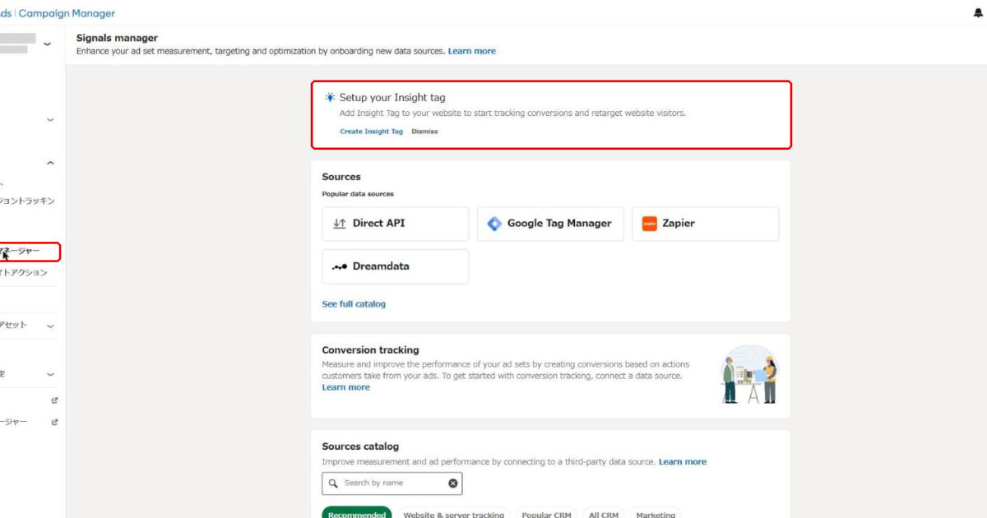Expand the collapsed sidebar section below the account switcher
This screenshot has height=518, width=987.
click(50, 120)
